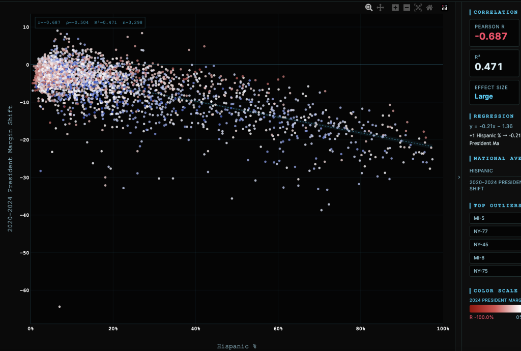Open the Plotly logo link in modebar

point(445,8)
